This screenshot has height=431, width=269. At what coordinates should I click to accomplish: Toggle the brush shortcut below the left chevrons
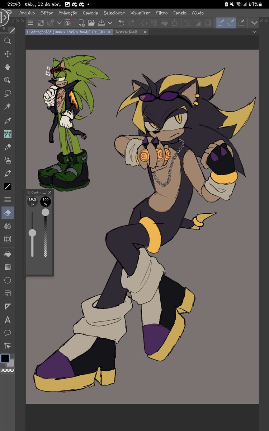point(12,30)
